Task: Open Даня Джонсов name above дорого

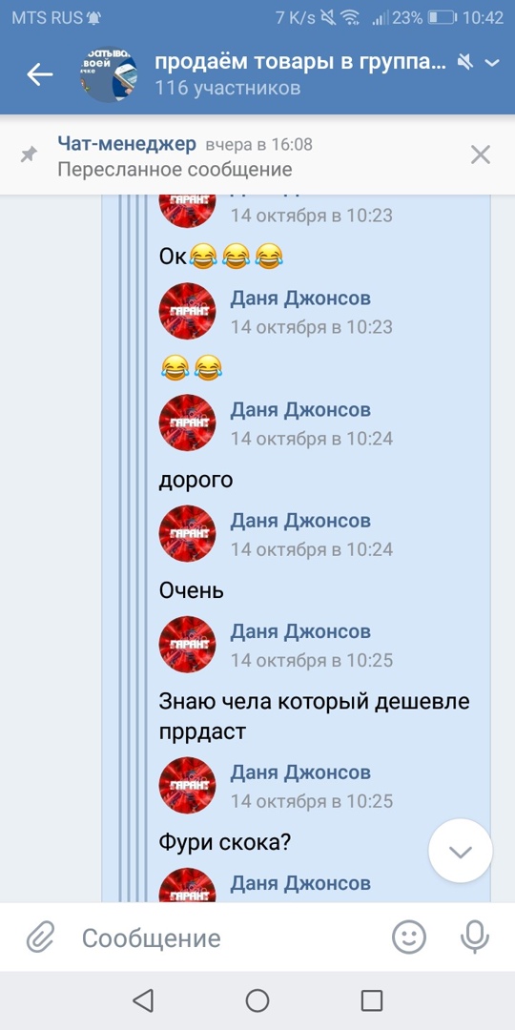Action: click(300, 410)
